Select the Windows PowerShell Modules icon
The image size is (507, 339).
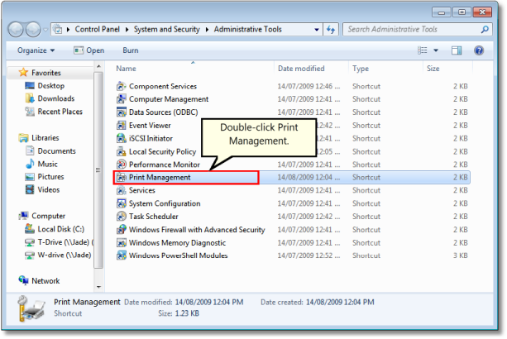(122, 255)
